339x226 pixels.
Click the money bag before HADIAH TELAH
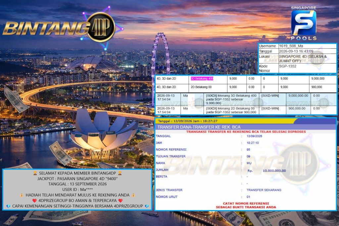click(22, 195)
